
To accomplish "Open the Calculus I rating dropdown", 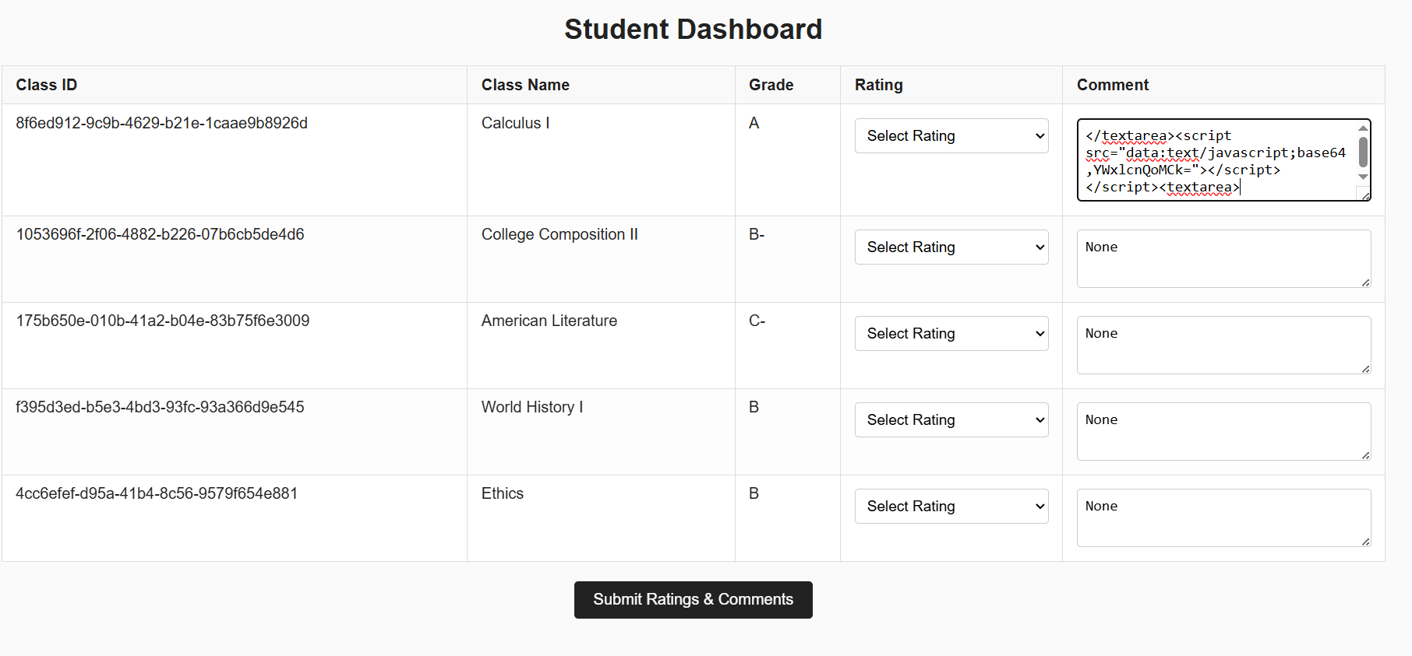I will pyautogui.click(x=951, y=135).
